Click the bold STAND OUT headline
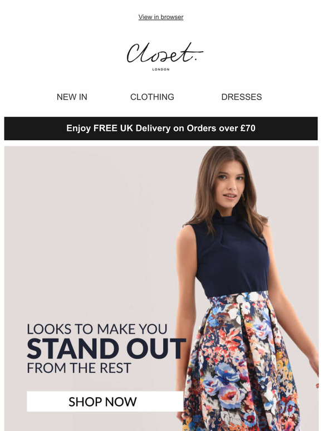The width and height of the screenshot is (323, 431). [x=106, y=349]
